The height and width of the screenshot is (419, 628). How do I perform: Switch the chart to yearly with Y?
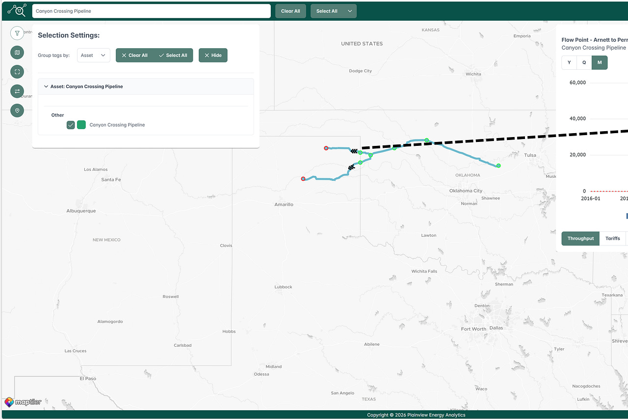click(569, 62)
